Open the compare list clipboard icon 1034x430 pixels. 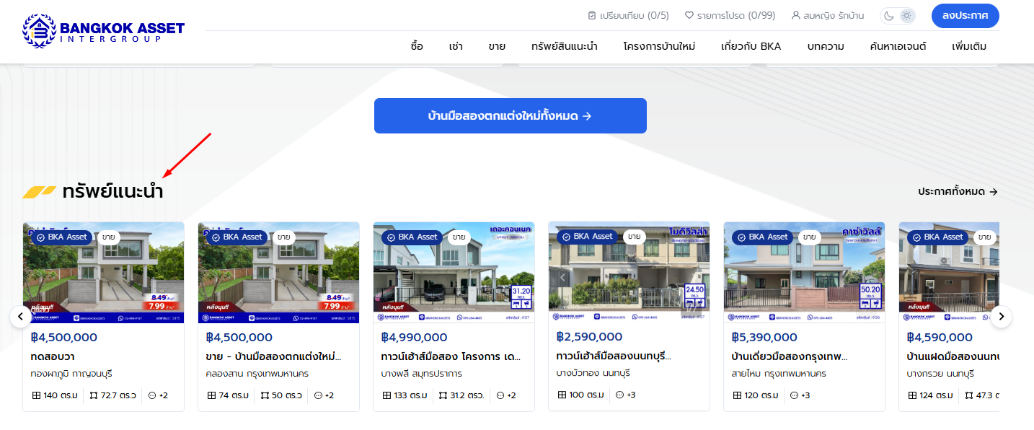tap(592, 15)
